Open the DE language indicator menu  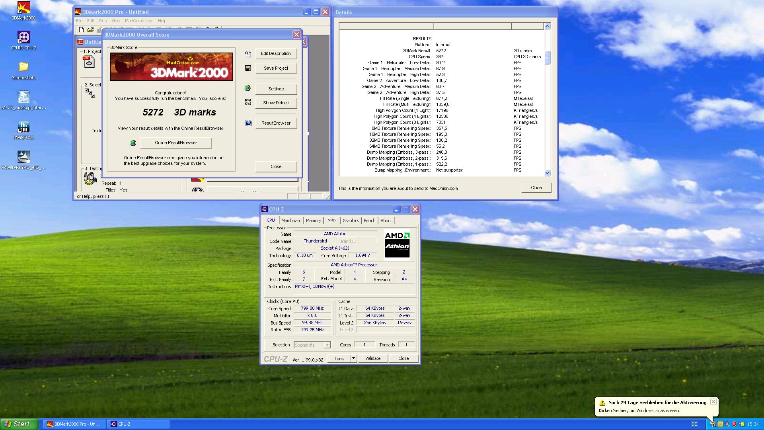click(695, 424)
